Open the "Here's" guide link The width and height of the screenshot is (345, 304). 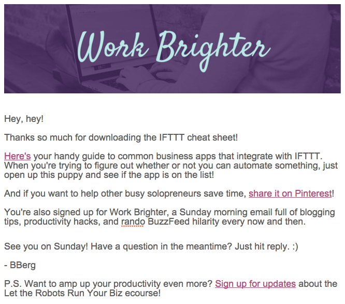point(18,156)
